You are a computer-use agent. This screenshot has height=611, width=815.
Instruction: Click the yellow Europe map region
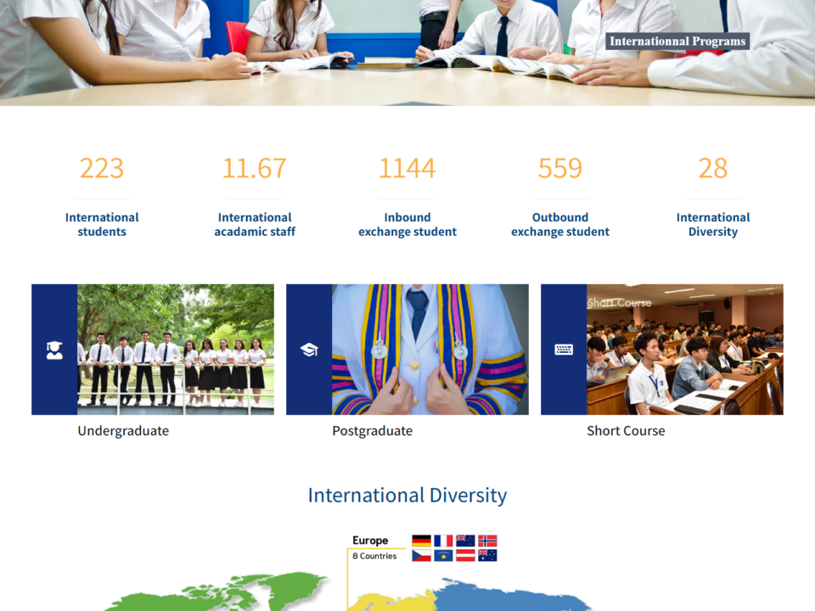392,602
